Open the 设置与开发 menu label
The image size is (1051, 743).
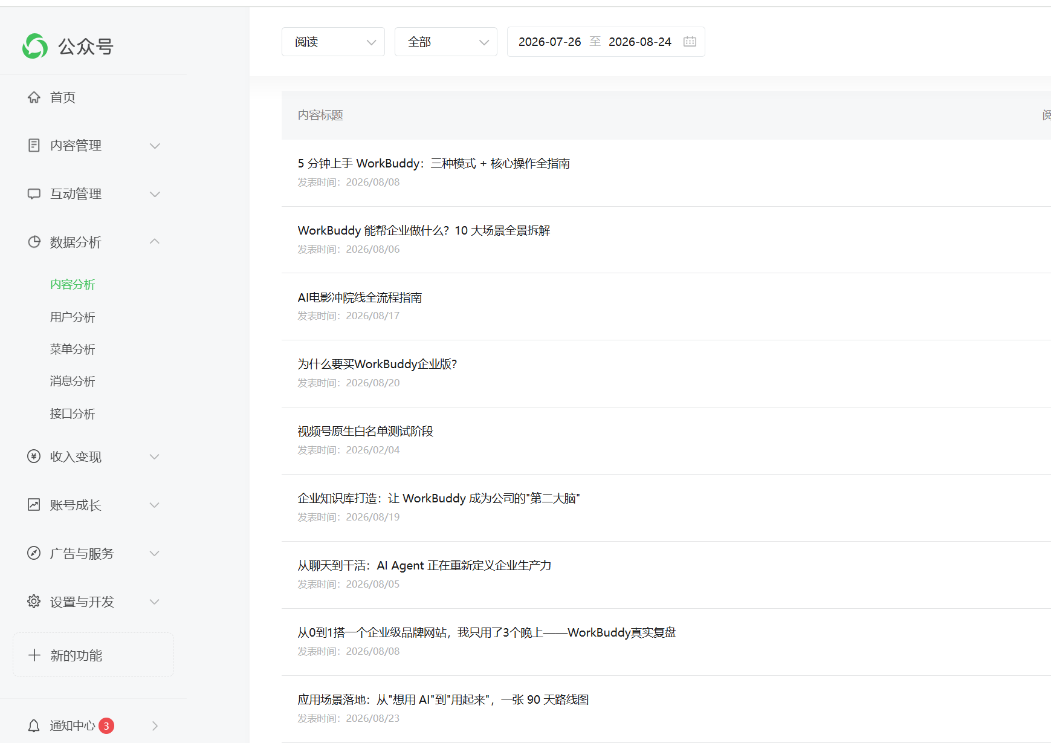point(82,602)
